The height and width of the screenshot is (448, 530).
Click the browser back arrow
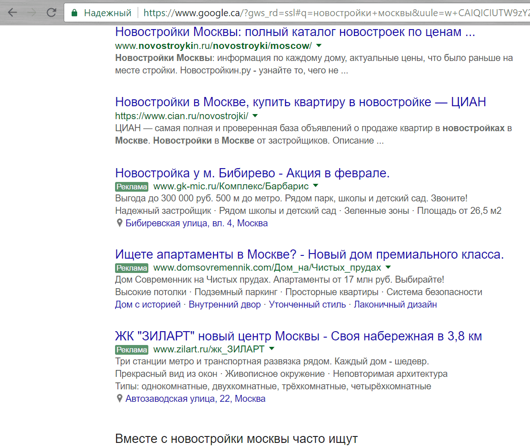(12, 12)
